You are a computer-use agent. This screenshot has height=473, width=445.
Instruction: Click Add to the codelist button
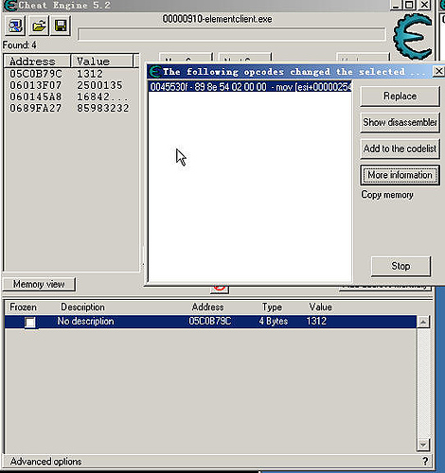point(400,149)
